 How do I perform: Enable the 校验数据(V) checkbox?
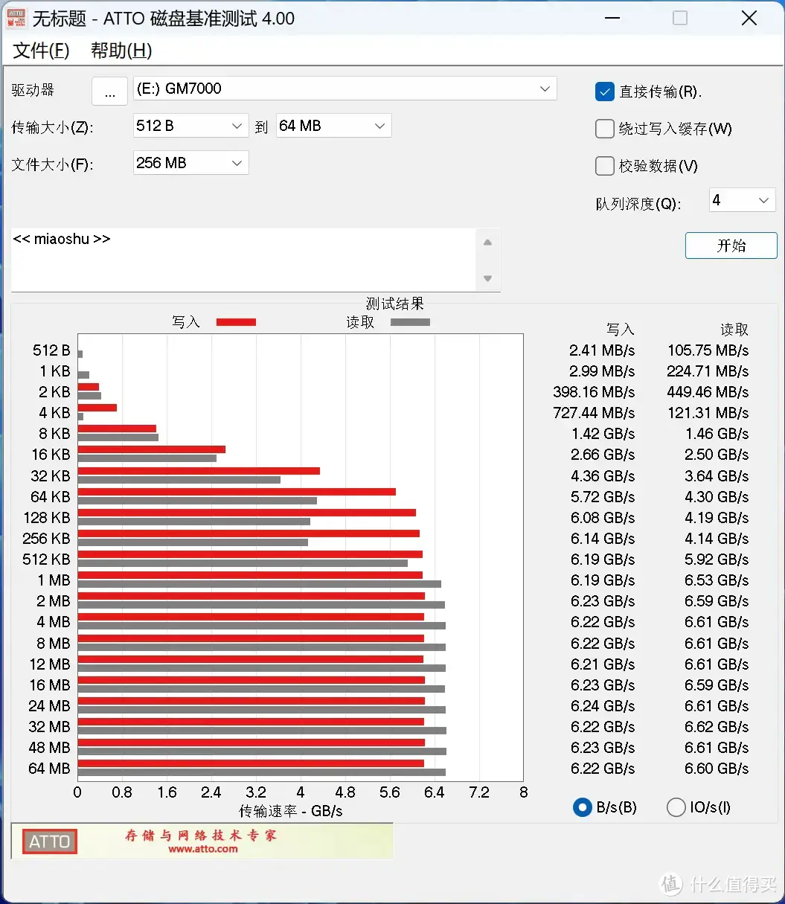pos(604,166)
